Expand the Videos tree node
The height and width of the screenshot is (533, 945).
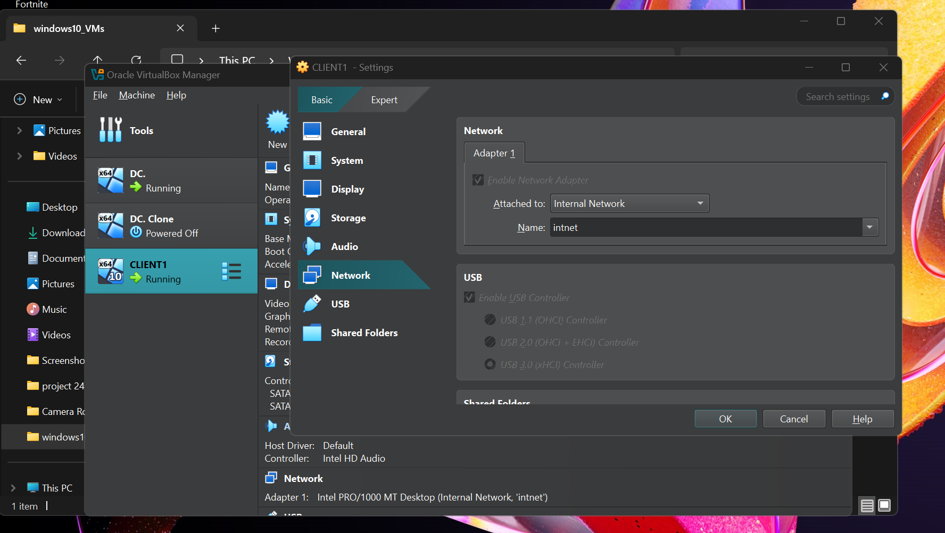[x=20, y=156]
